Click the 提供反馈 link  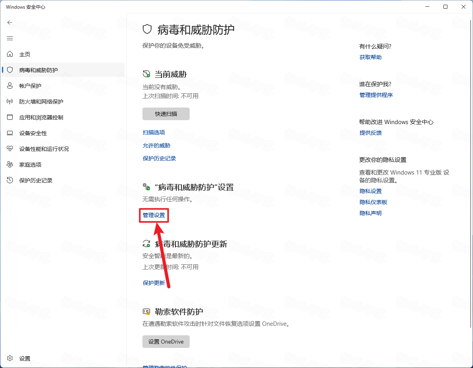click(x=371, y=133)
